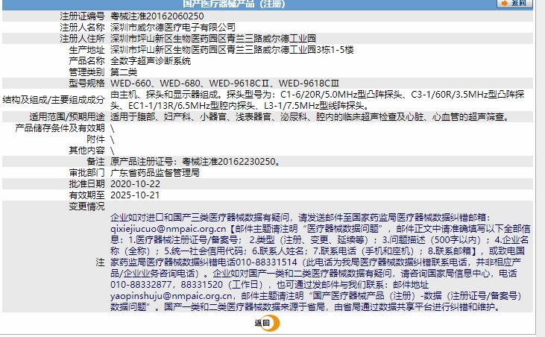Viewport: 545px width, 337px height.
Task: Click the 附件 label
Action: pos(95,139)
